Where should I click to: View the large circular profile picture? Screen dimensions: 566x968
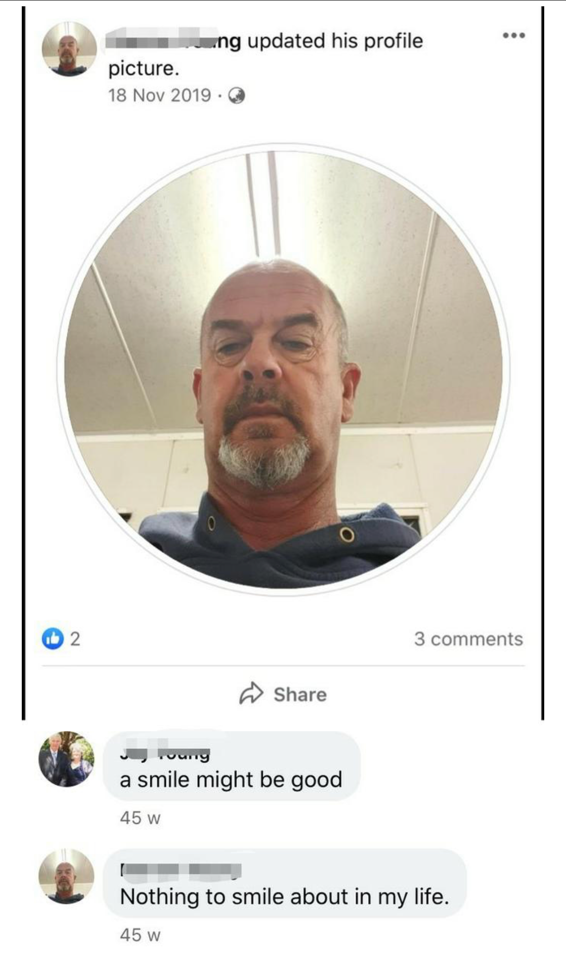[x=283, y=370]
